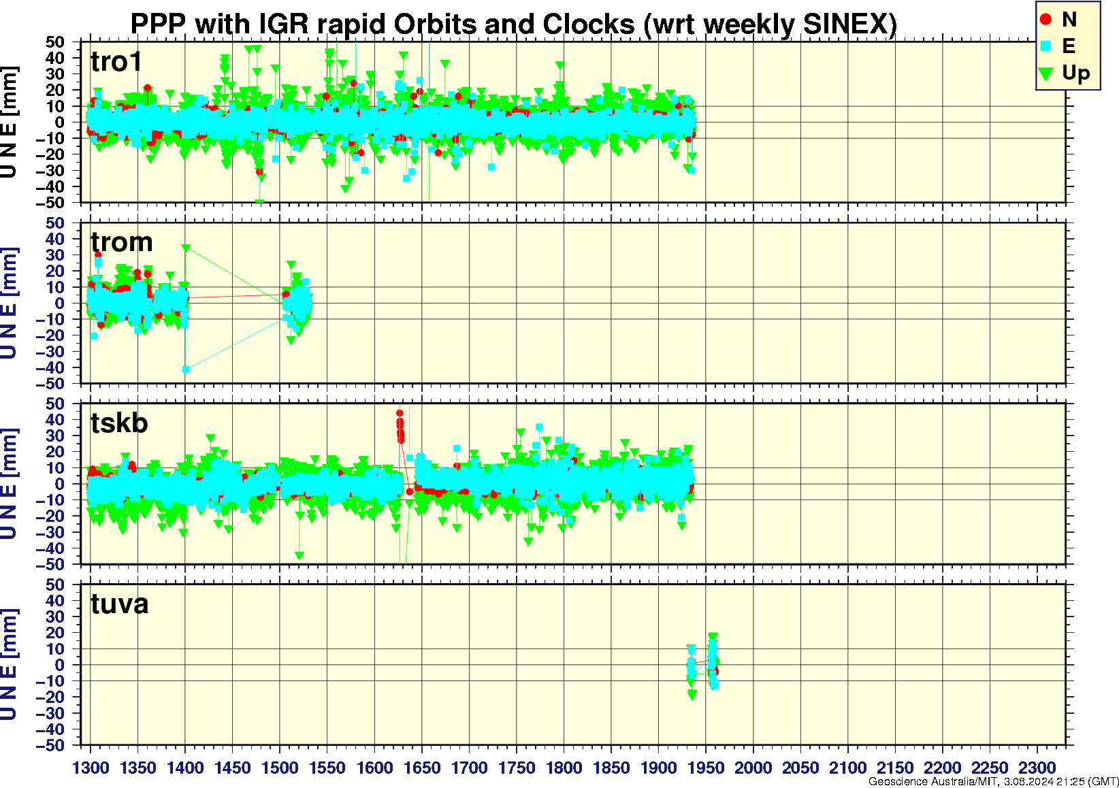Click the trom green Up outlier at 35 mm
Screen dimensions: 1119x788
tap(186, 248)
